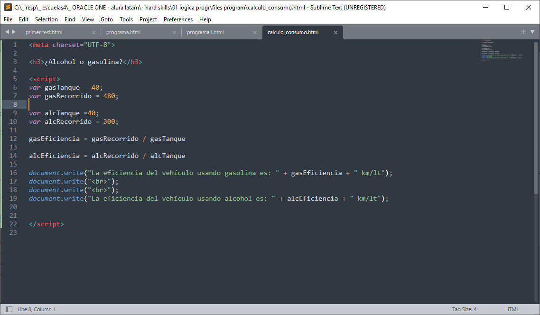Click the vertical scrollbar

point(536,117)
